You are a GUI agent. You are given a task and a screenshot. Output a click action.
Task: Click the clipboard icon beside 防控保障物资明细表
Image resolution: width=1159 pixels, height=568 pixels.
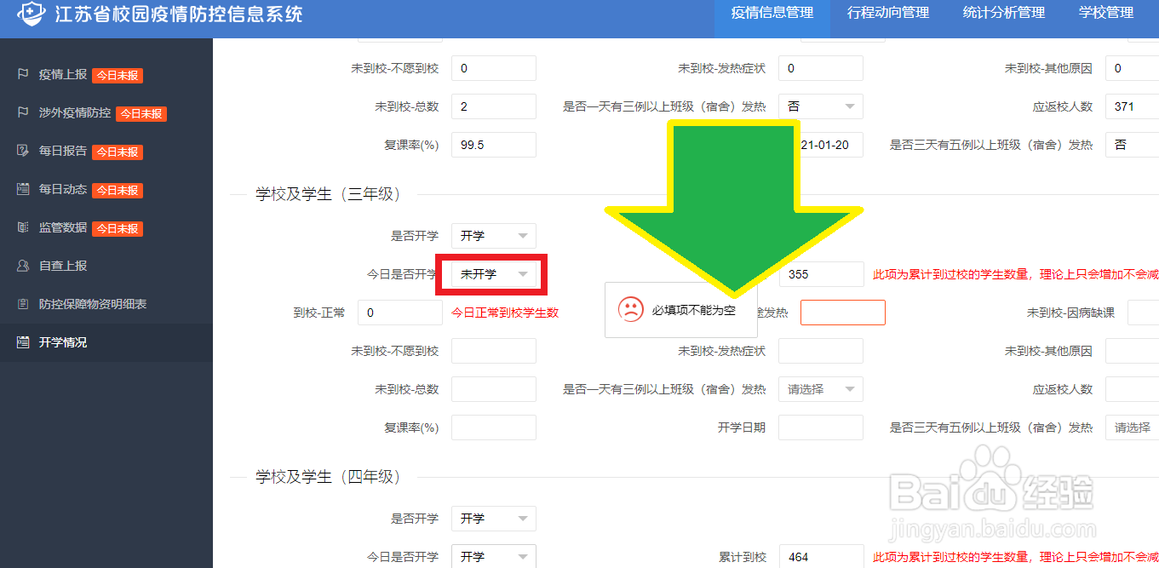click(x=23, y=304)
